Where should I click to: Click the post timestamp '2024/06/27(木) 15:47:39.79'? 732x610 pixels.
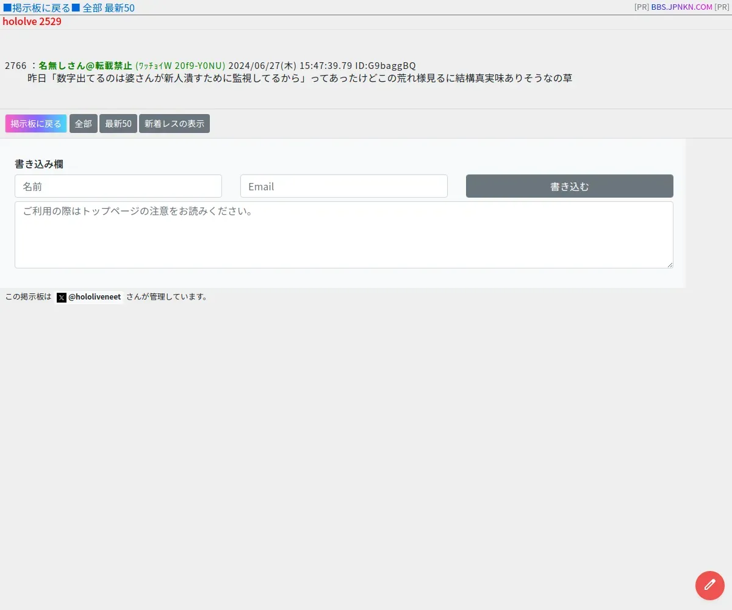290,65
